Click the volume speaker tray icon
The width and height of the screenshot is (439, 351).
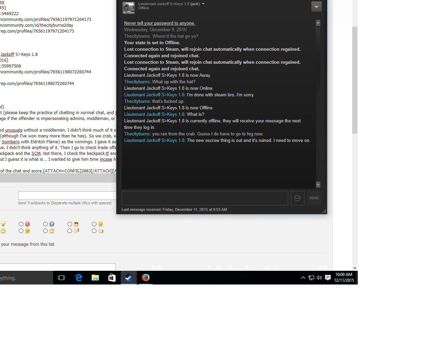tap(319, 278)
